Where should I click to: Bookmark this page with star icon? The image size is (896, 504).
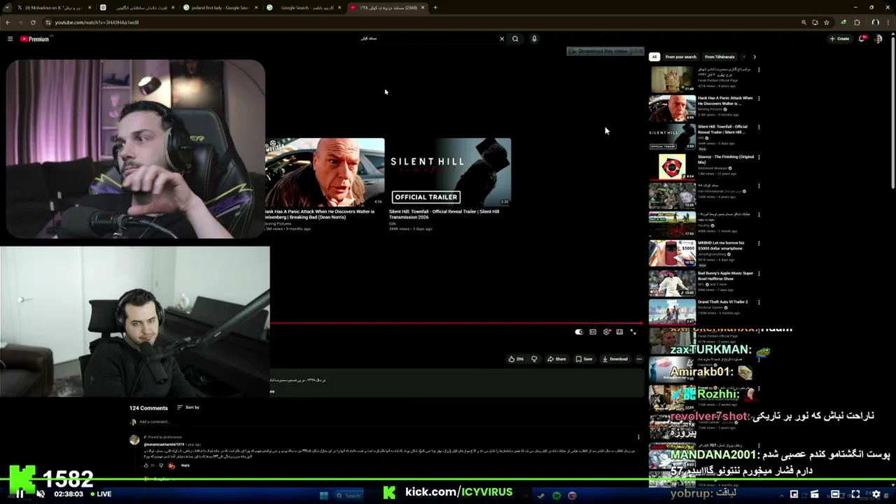click(827, 22)
